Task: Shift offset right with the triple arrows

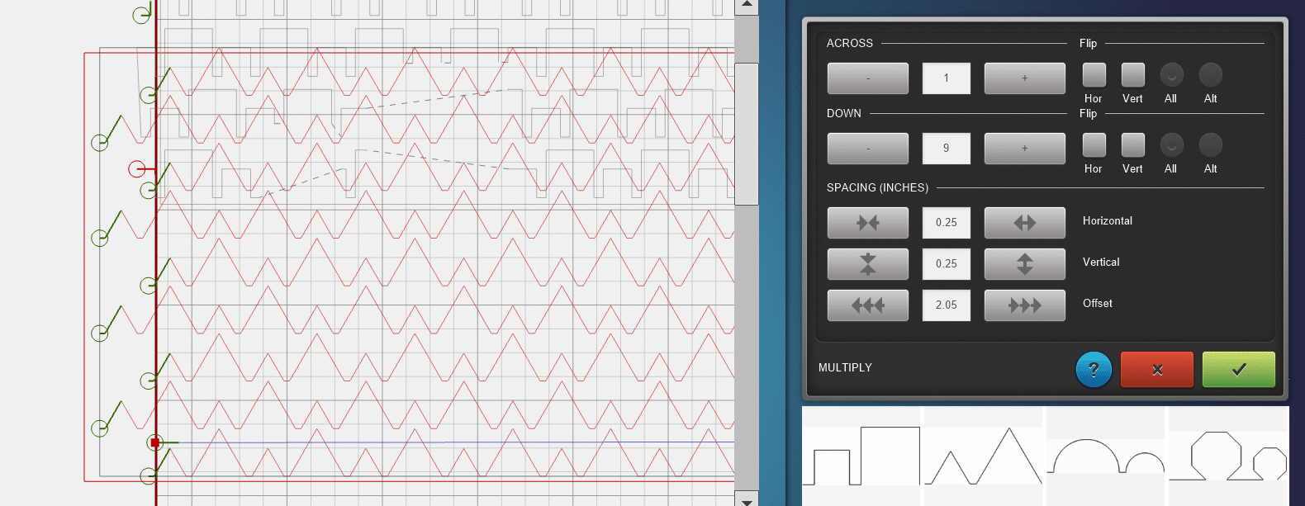Action: [x=1024, y=305]
